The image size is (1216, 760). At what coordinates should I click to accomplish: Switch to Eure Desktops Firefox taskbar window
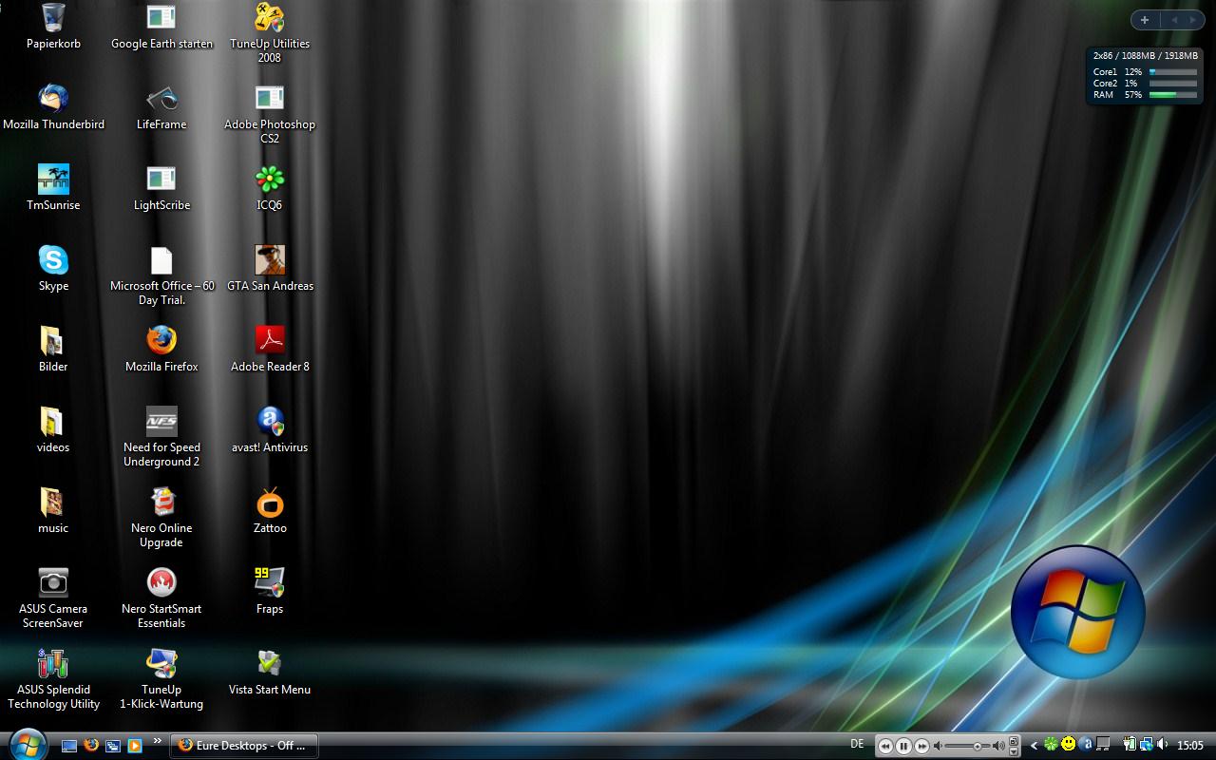(244, 746)
